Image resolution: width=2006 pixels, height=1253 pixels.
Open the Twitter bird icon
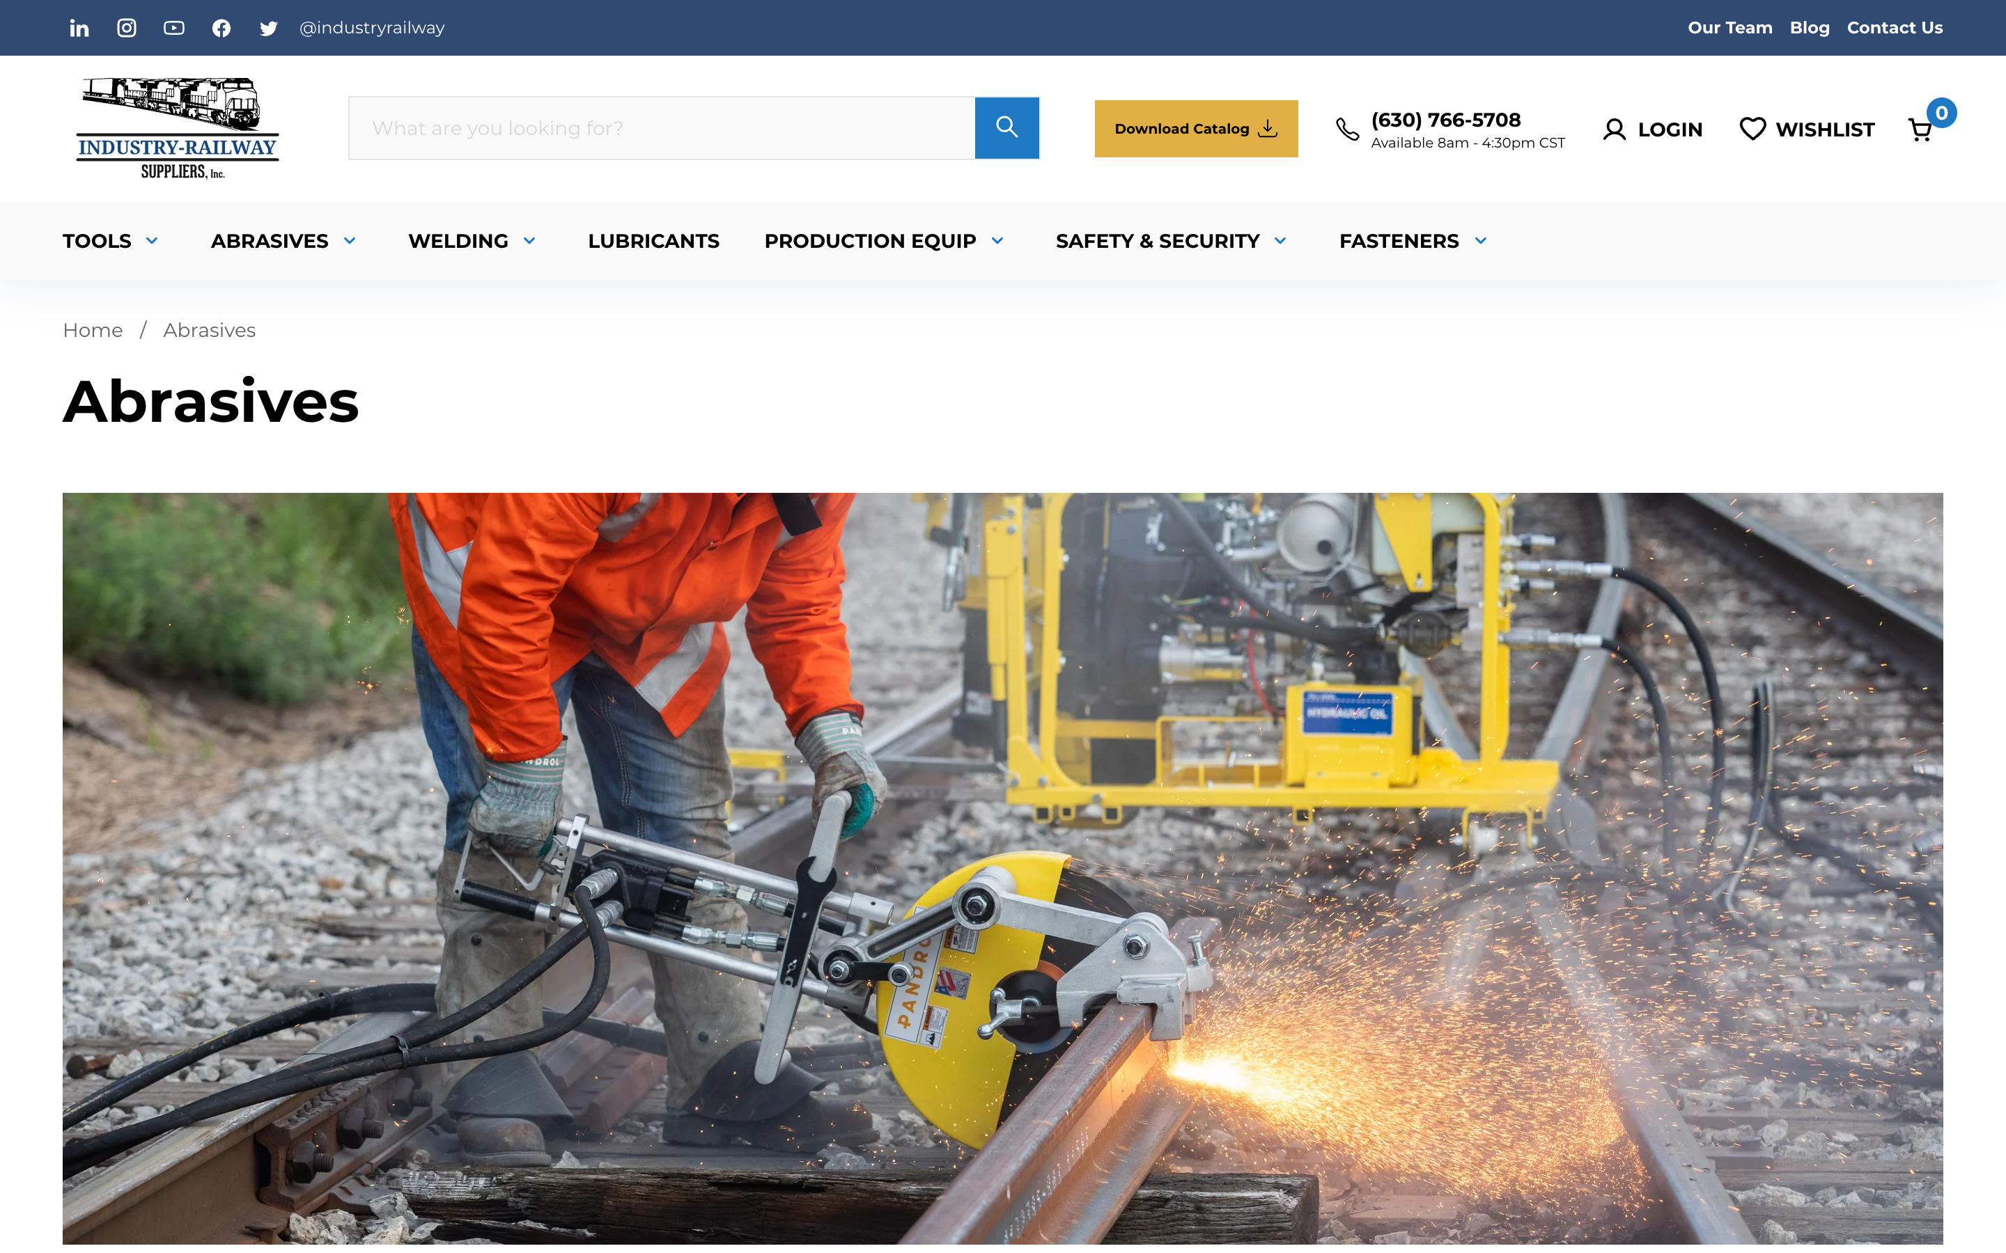tap(269, 28)
